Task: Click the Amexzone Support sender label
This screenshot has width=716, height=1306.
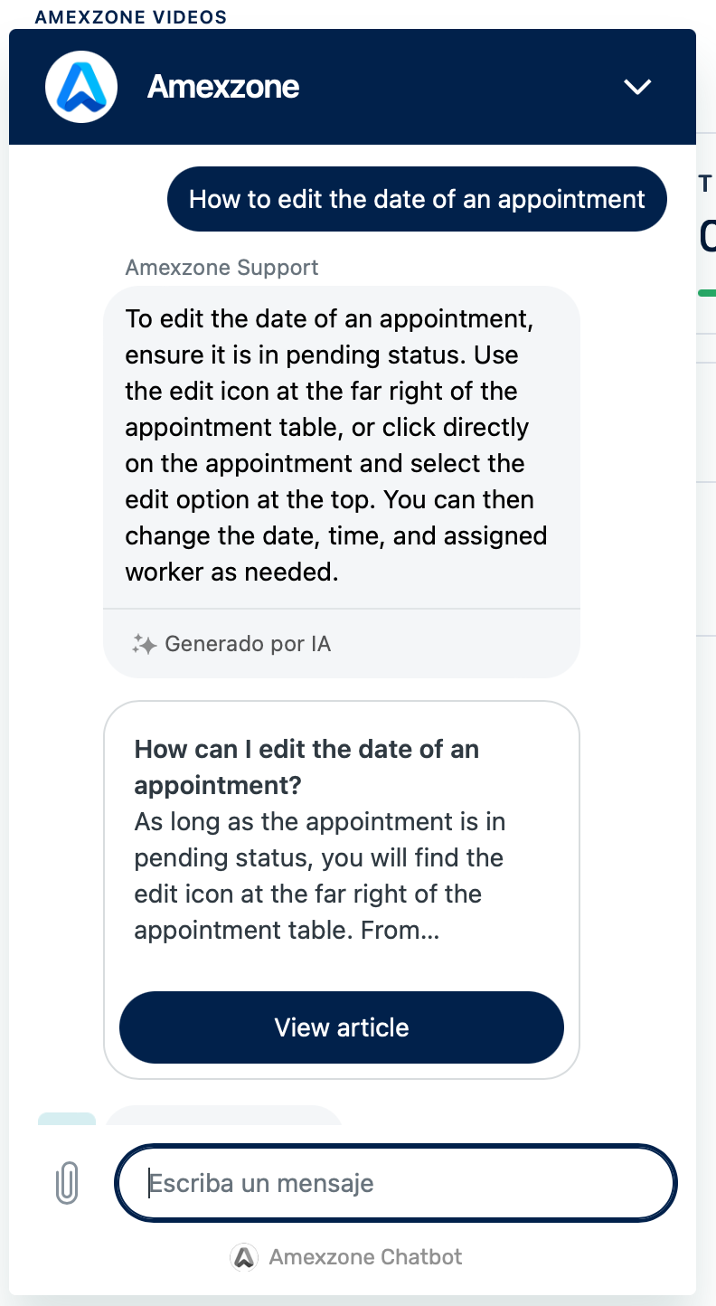Action: pyautogui.click(x=221, y=268)
